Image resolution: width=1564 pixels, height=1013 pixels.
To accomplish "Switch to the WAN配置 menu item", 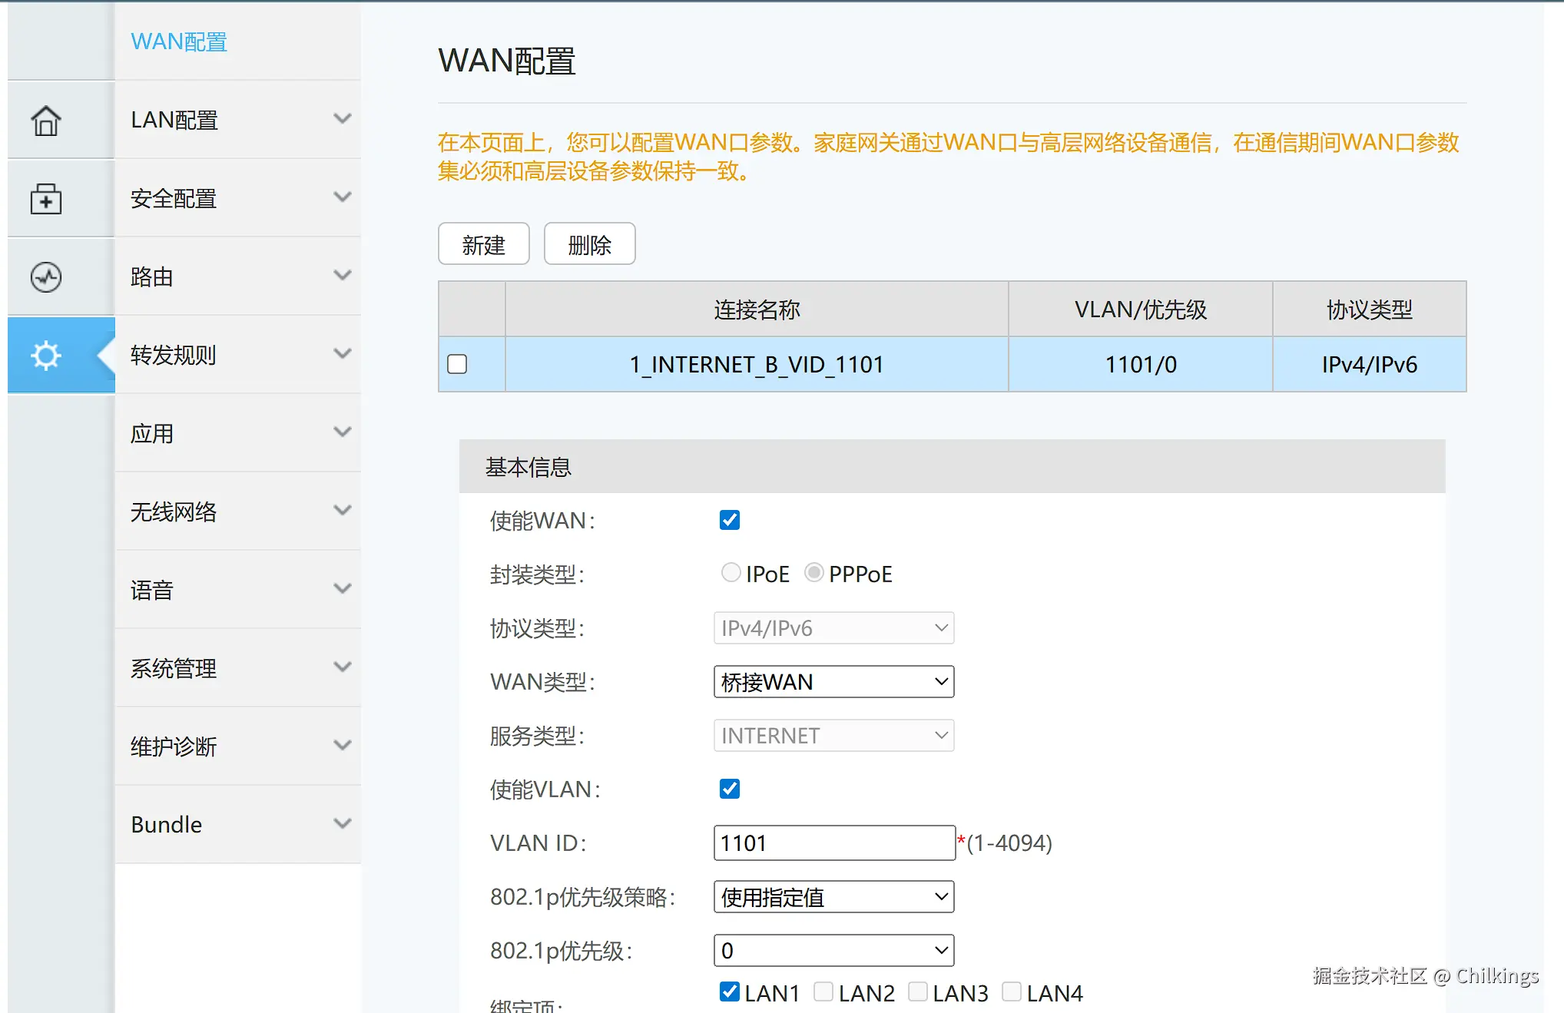I will pos(178,42).
